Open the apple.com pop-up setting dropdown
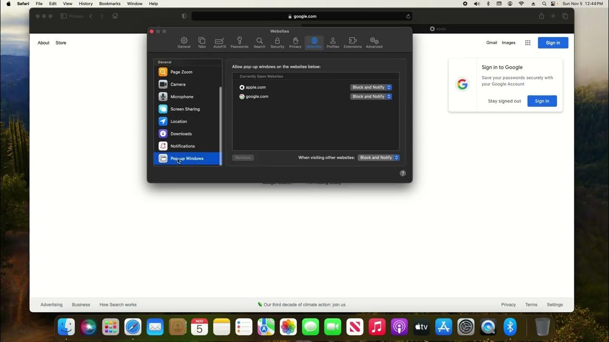The image size is (609, 342). (x=371, y=87)
